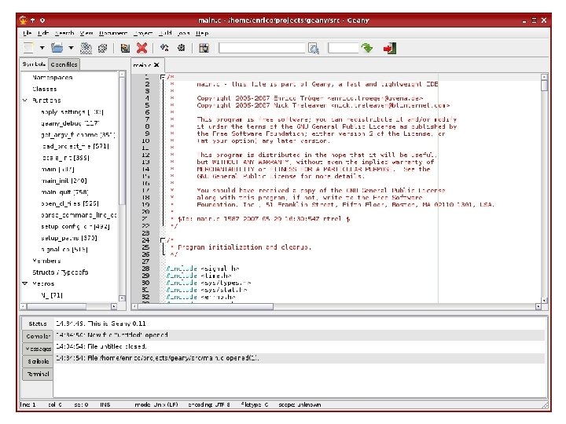
Task: Click the symbol list vertical scrollbar
Action: [x=122, y=141]
